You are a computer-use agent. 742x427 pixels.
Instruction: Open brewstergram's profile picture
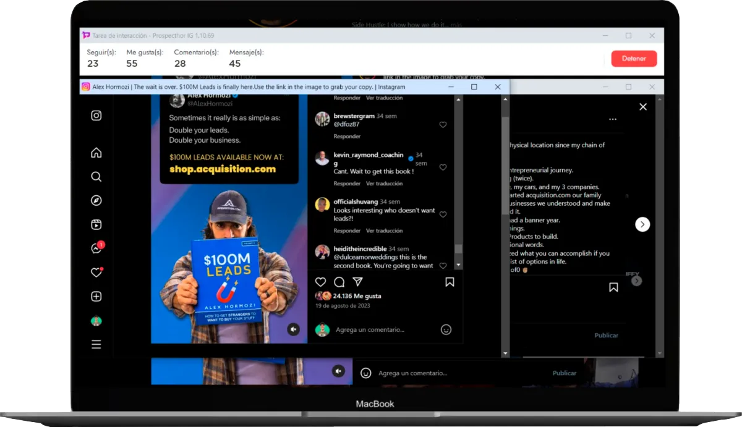[322, 119]
